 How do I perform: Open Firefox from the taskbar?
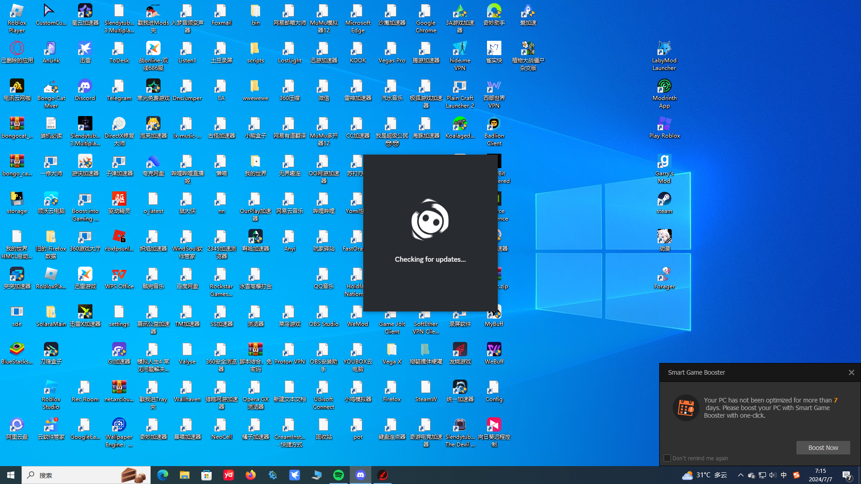[x=250, y=475]
